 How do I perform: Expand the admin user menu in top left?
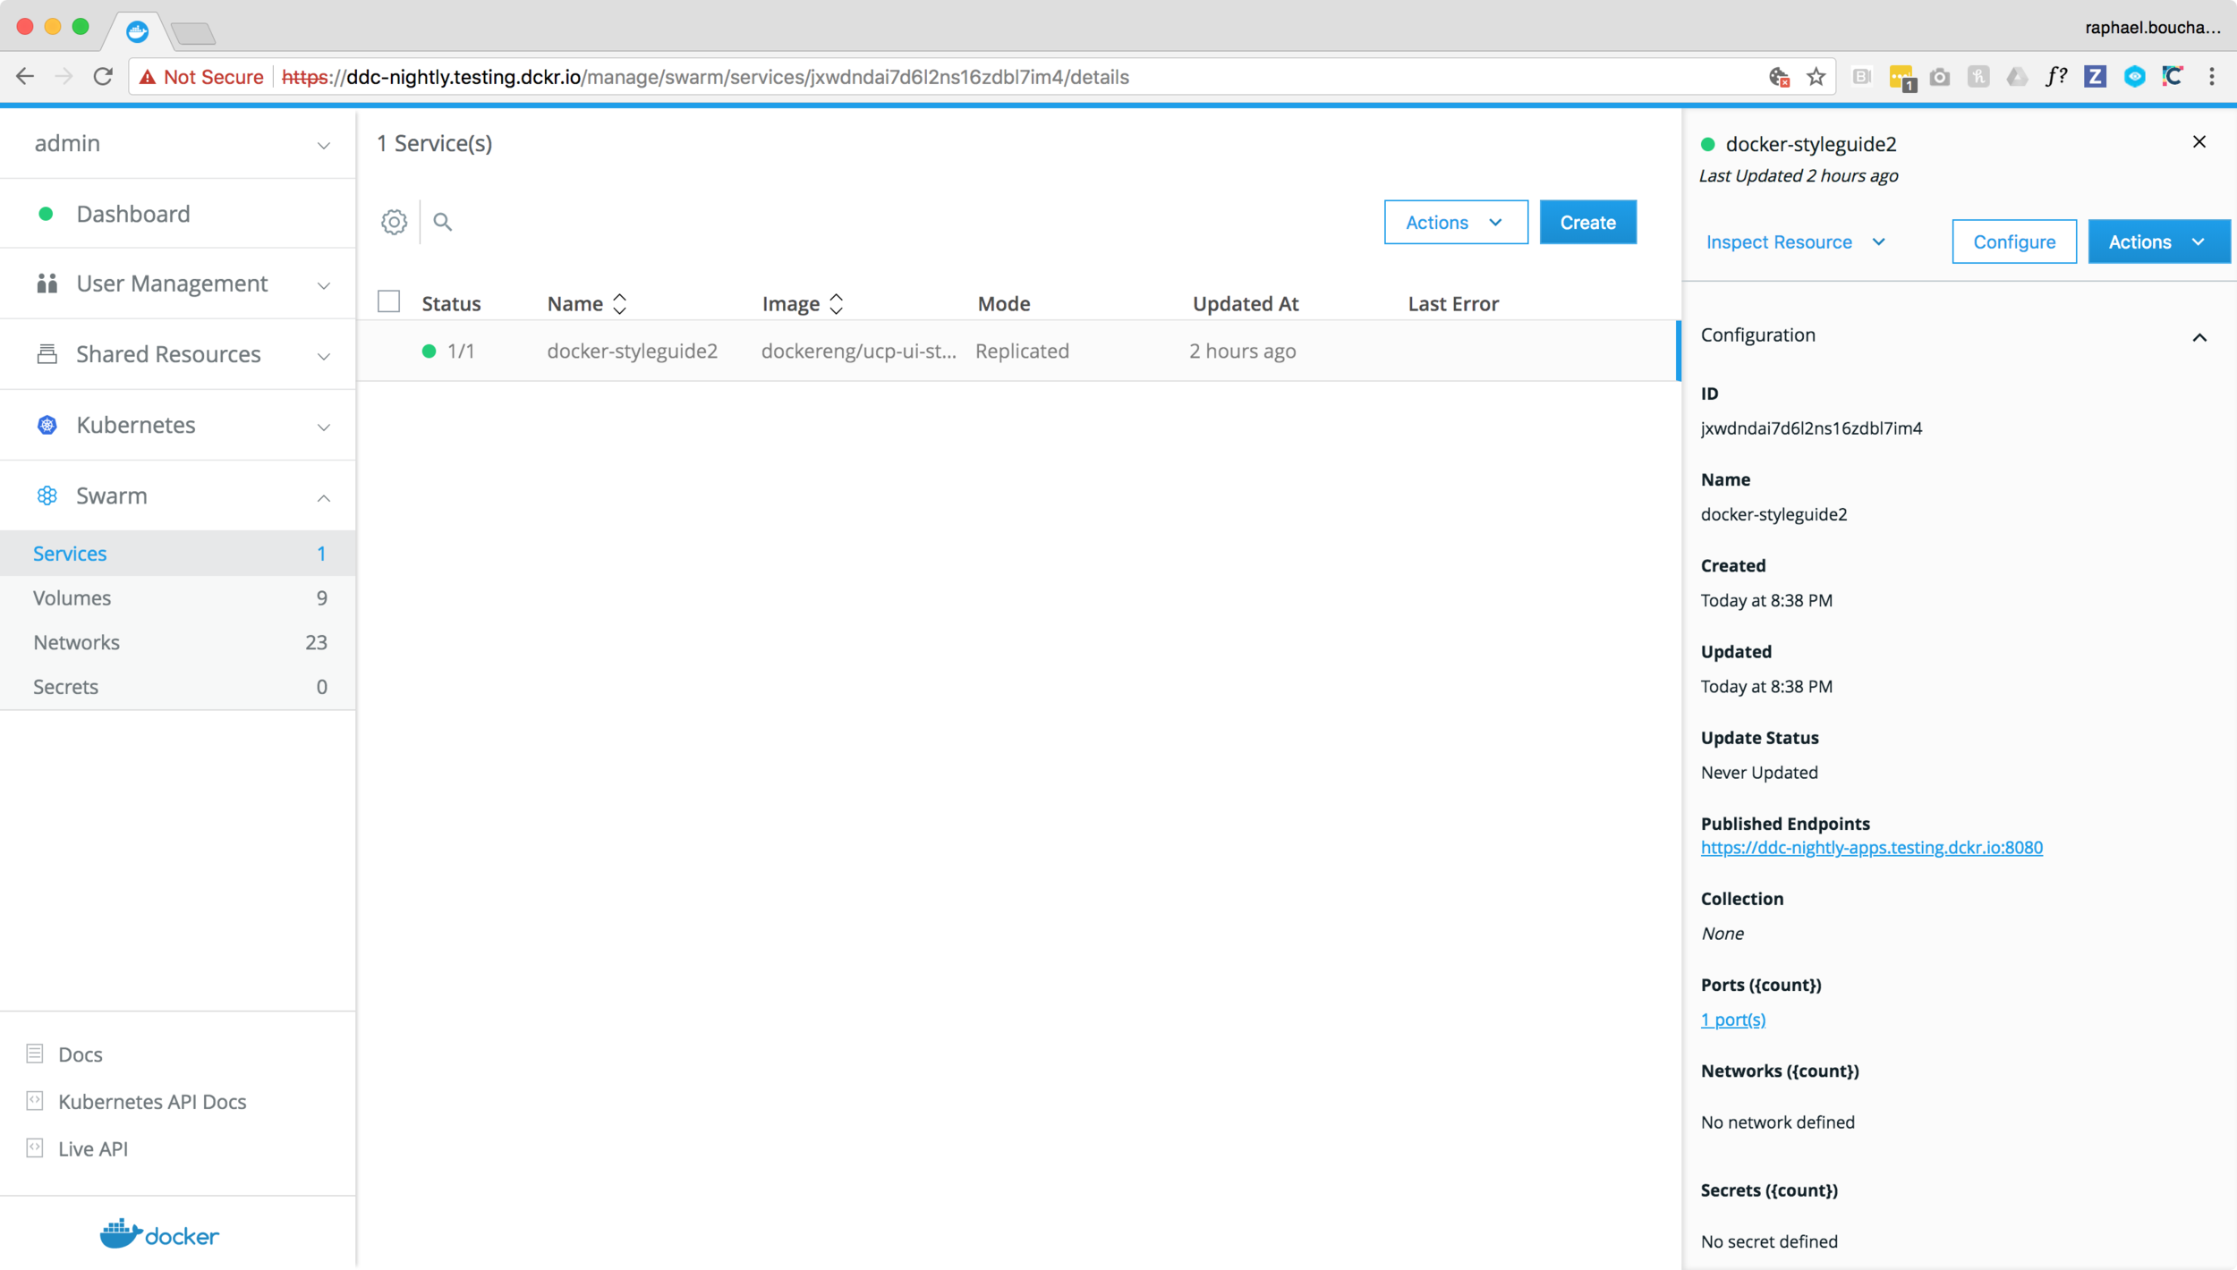[x=176, y=141]
